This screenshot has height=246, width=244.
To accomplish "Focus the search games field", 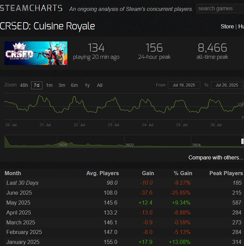I will [x=220, y=9].
